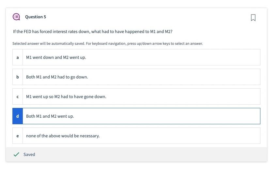The image size is (279, 171).
Task: Click the pink question-type speech bubble icon
Action: coord(16,17)
